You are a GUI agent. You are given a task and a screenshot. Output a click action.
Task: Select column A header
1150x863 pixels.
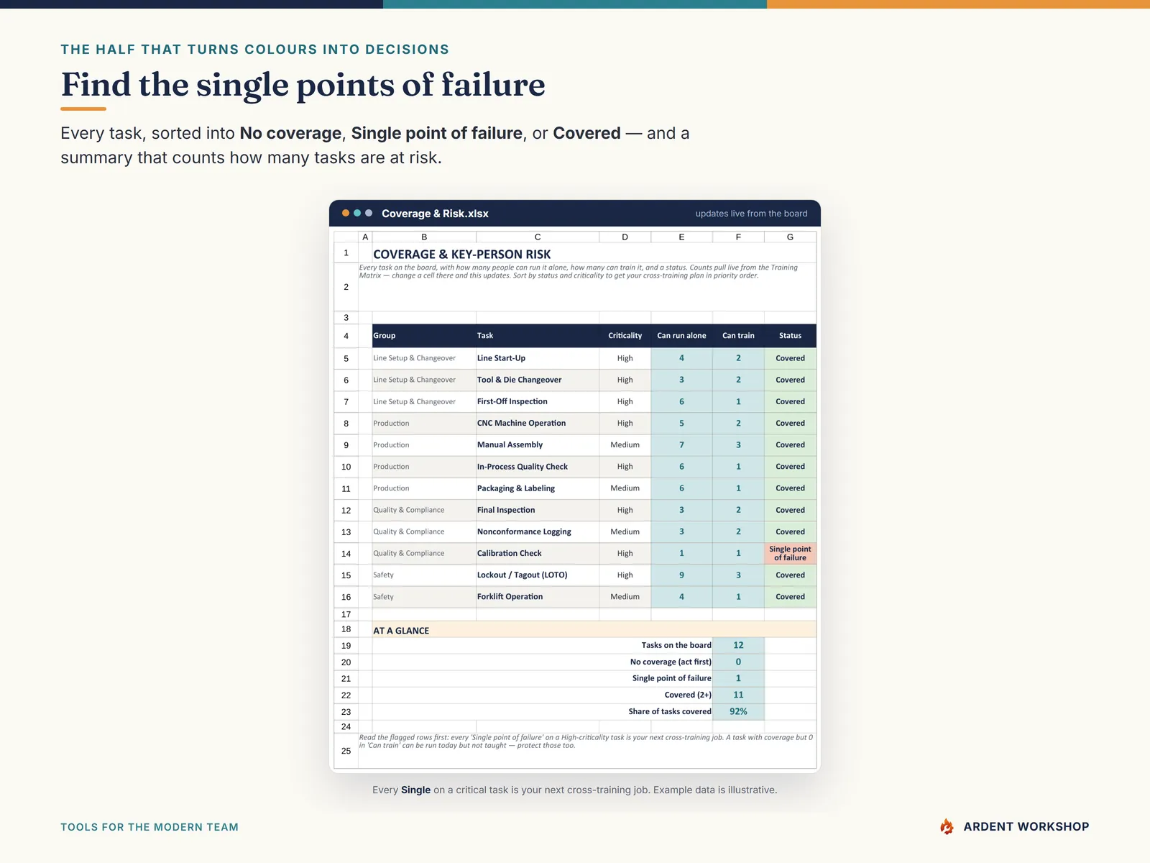point(365,237)
